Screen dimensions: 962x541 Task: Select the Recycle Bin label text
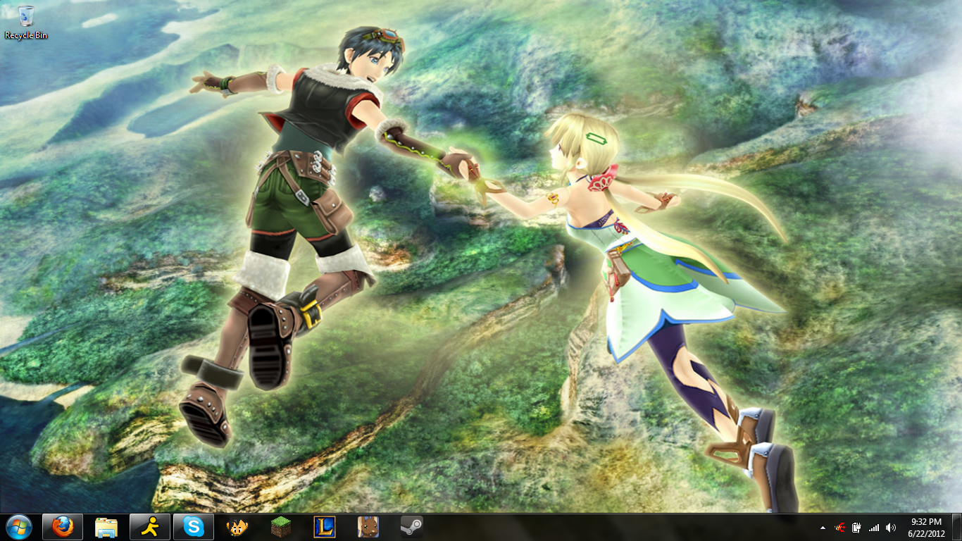[26, 35]
